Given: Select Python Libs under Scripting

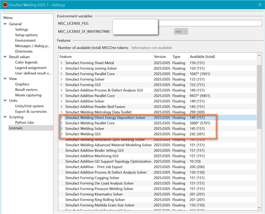Looking at the screenshot, I should pos(25,123).
